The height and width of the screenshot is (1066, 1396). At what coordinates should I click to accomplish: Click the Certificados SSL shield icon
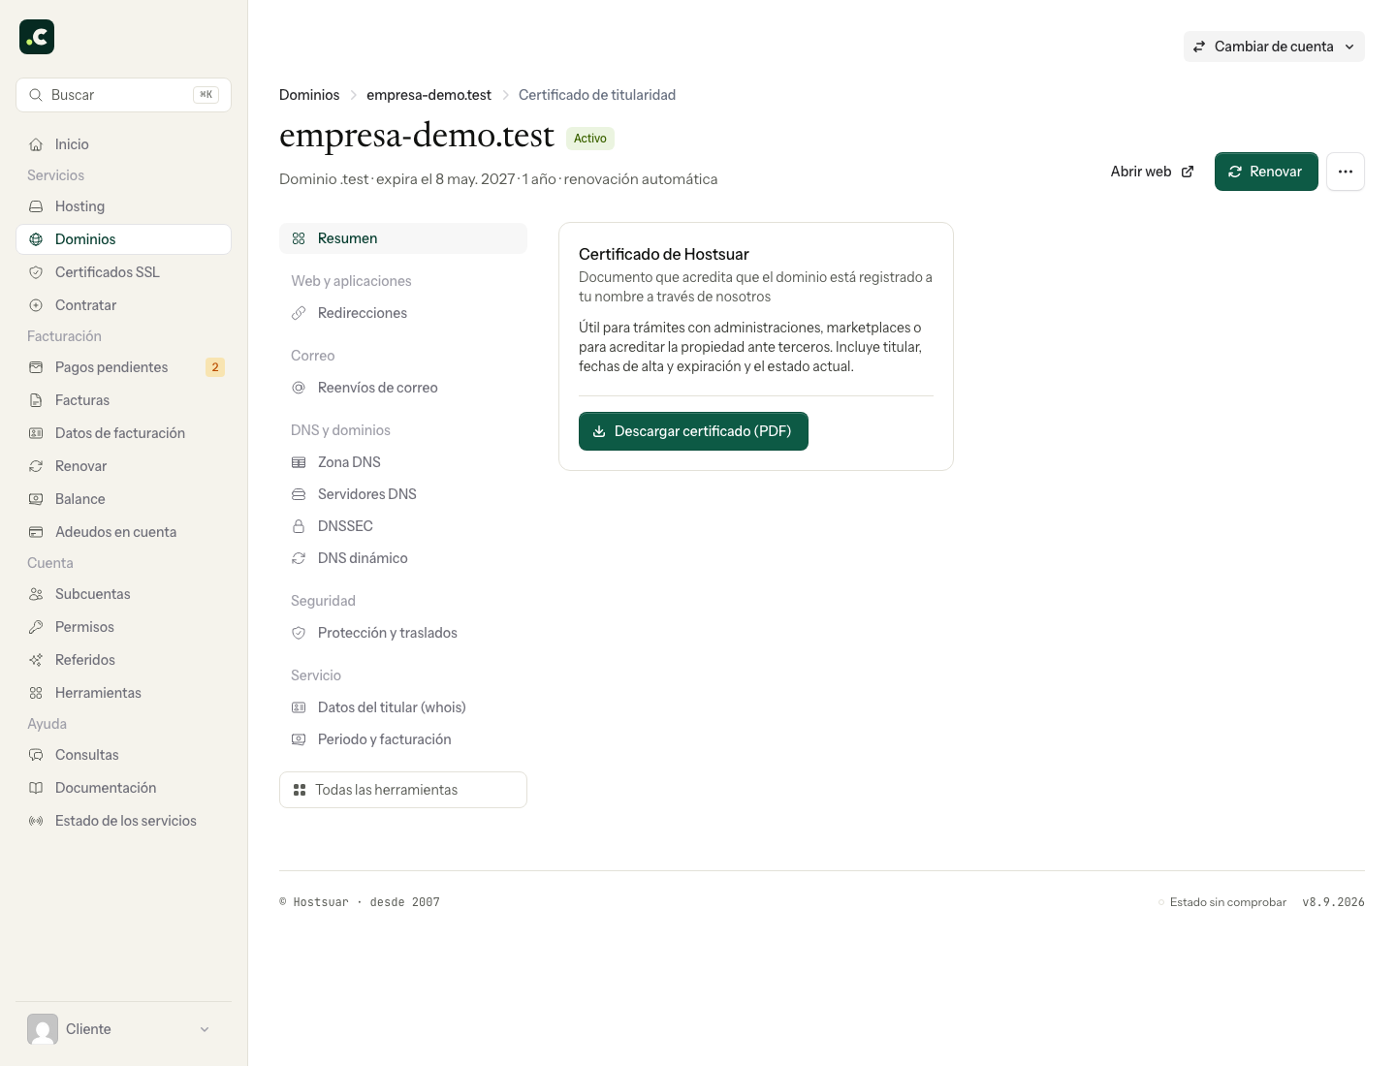coord(36,272)
